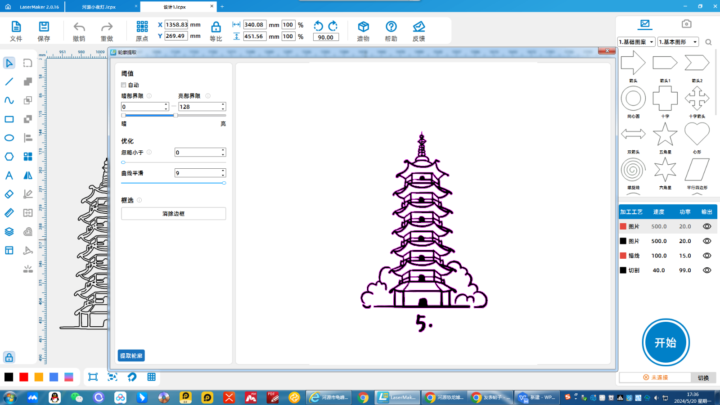Pick the red color swatch at bottom left
This screenshot has height=405, width=720.
tap(24, 377)
